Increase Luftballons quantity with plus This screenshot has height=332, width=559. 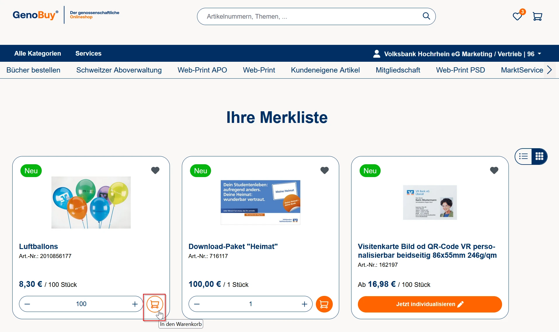point(135,304)
